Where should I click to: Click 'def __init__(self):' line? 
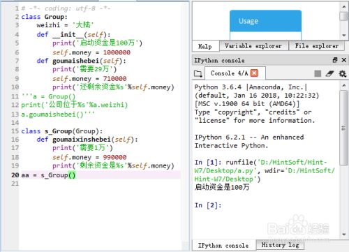[x=73, y=35]
